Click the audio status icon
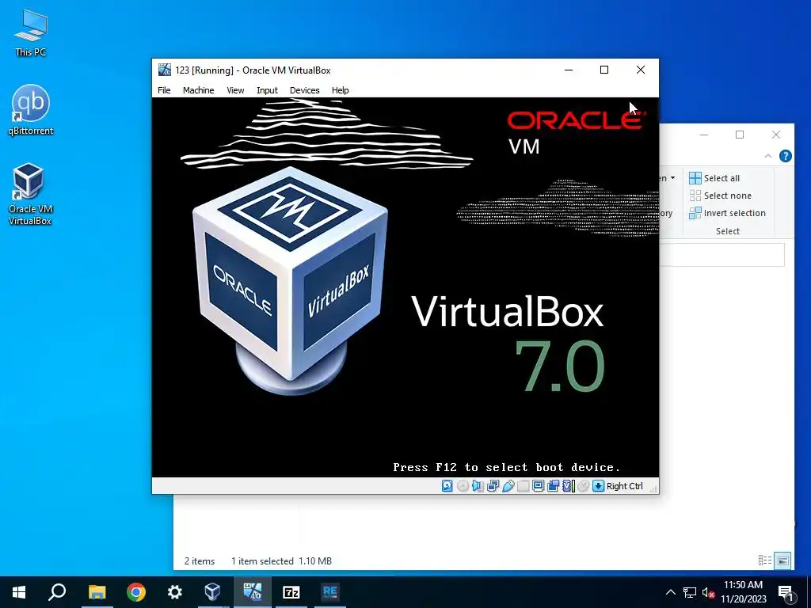 point(478,486)
